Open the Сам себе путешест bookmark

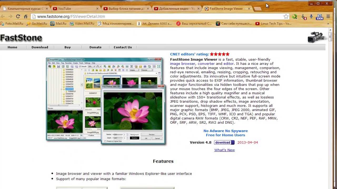click(234, 24)
